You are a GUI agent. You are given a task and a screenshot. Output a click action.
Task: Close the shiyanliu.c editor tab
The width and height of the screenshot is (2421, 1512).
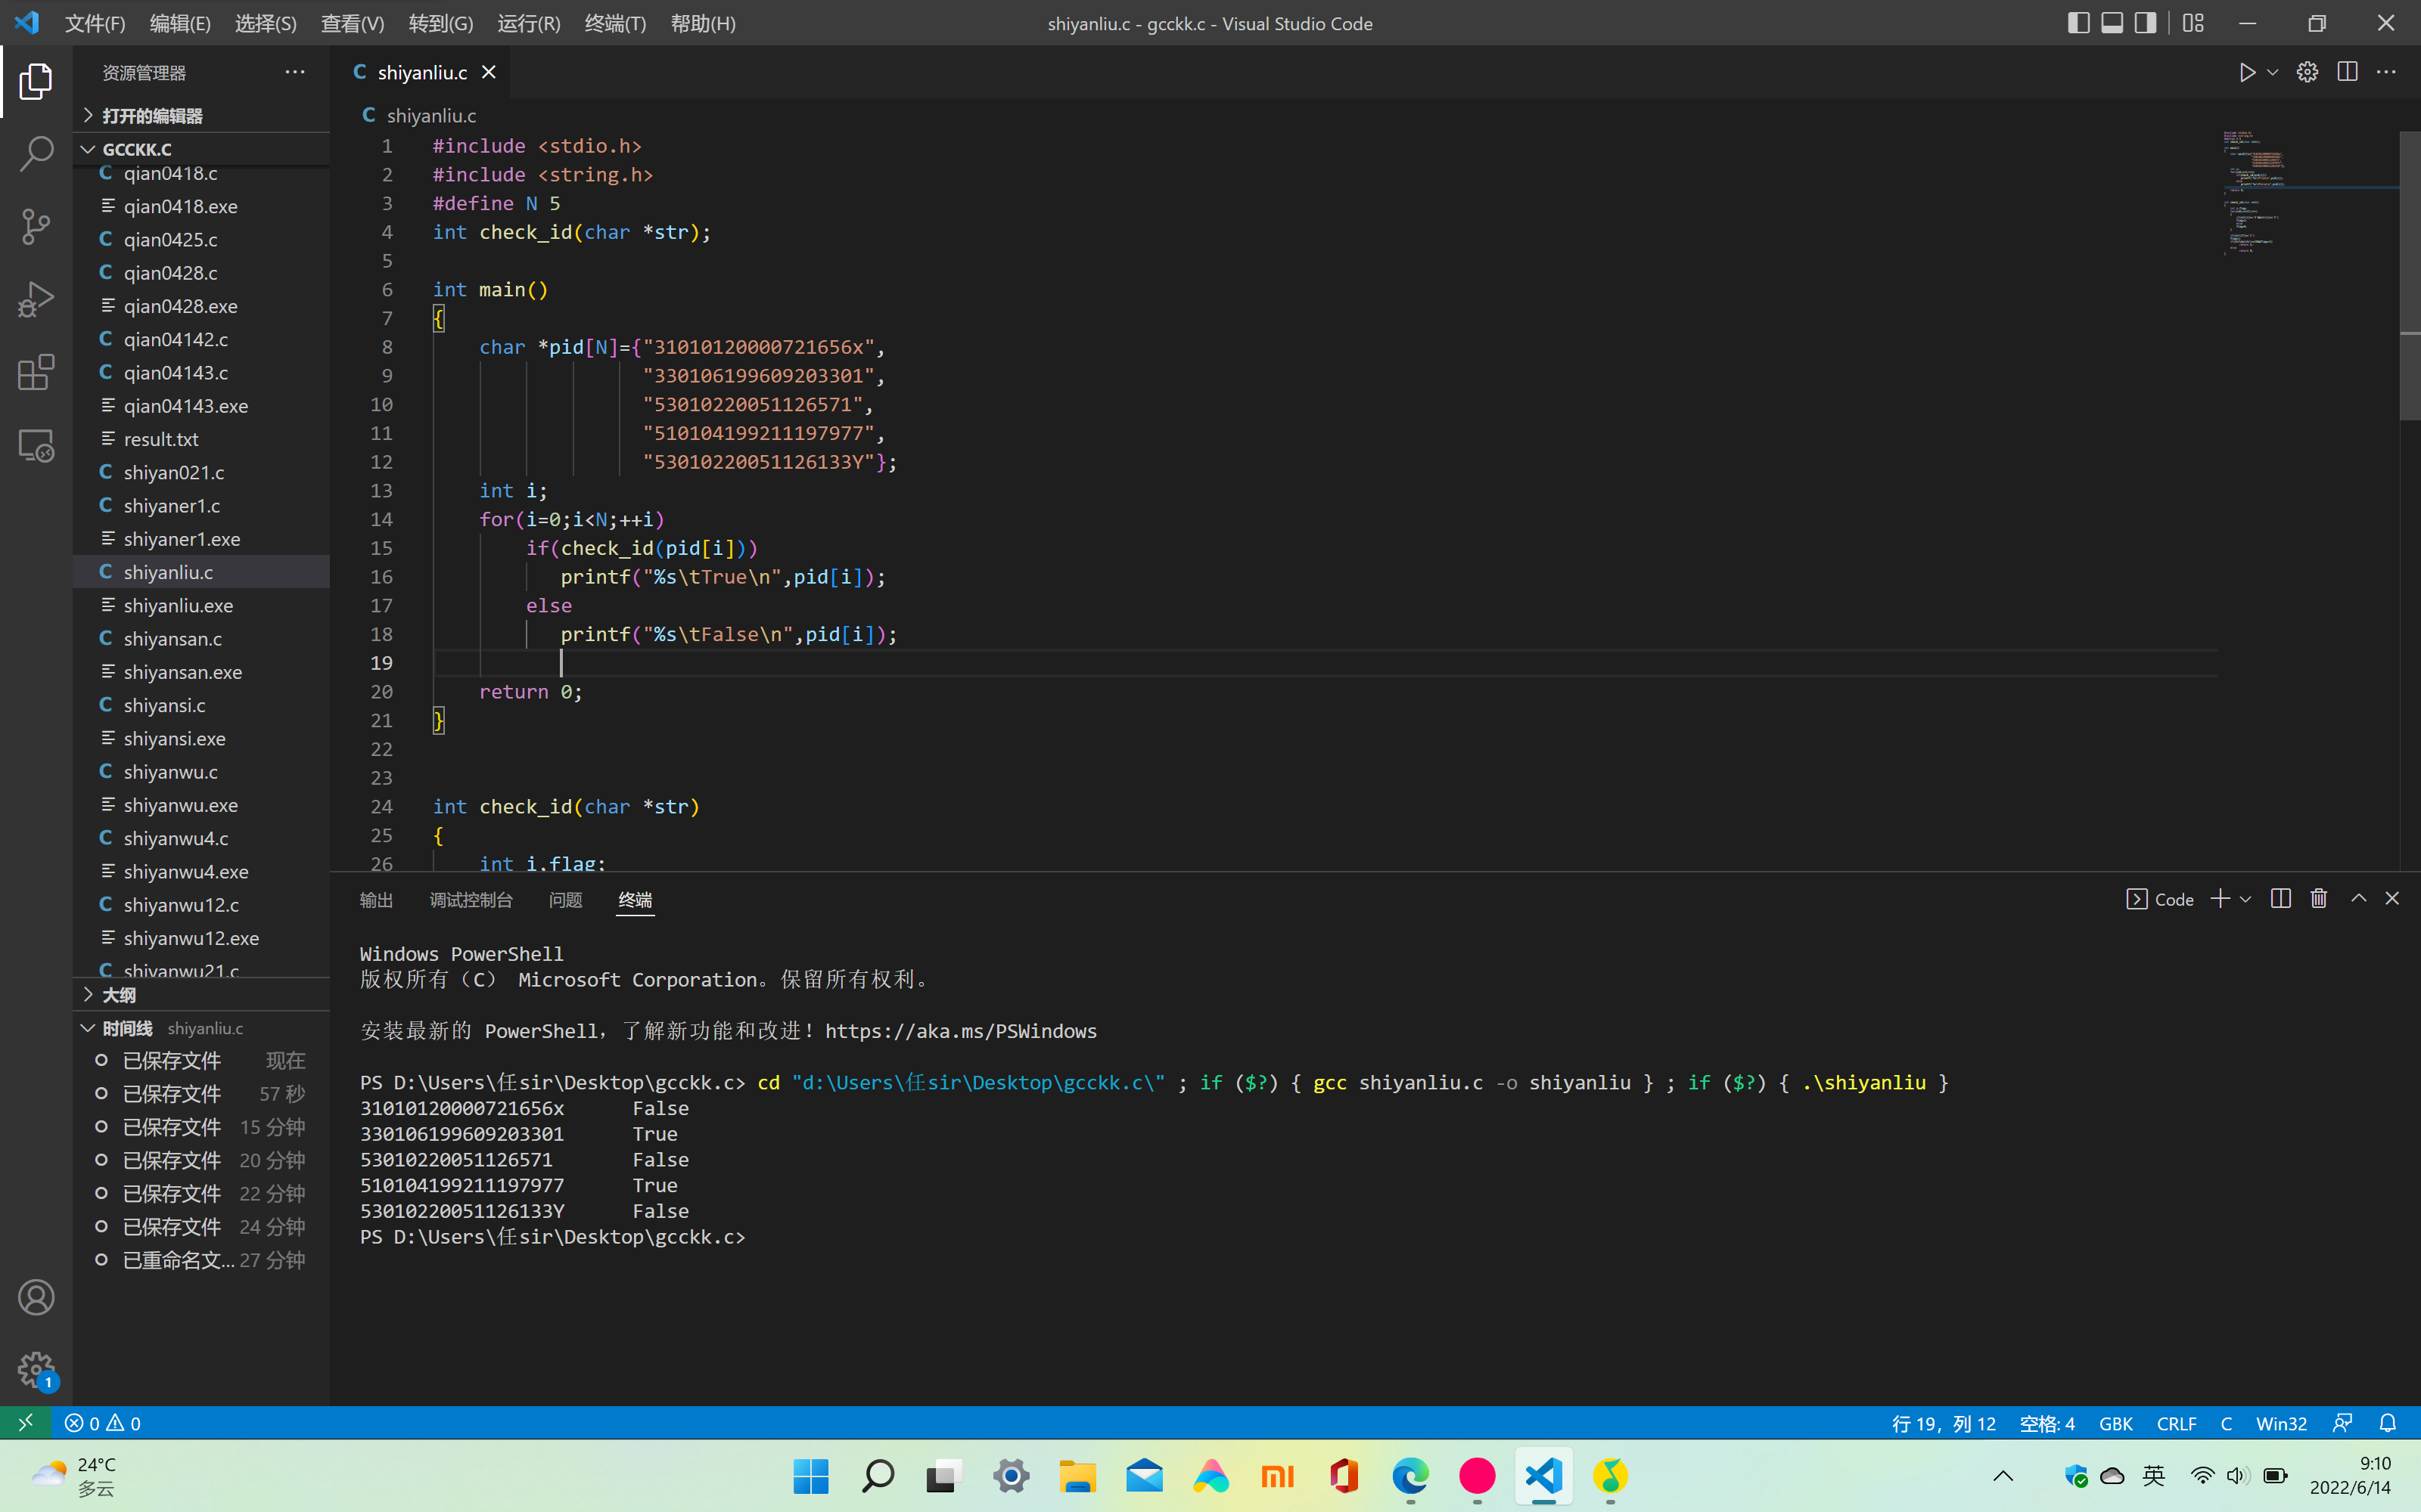click(x=488, y=72)
